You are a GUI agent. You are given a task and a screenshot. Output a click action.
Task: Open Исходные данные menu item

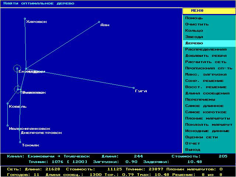[x=209, y=131]
